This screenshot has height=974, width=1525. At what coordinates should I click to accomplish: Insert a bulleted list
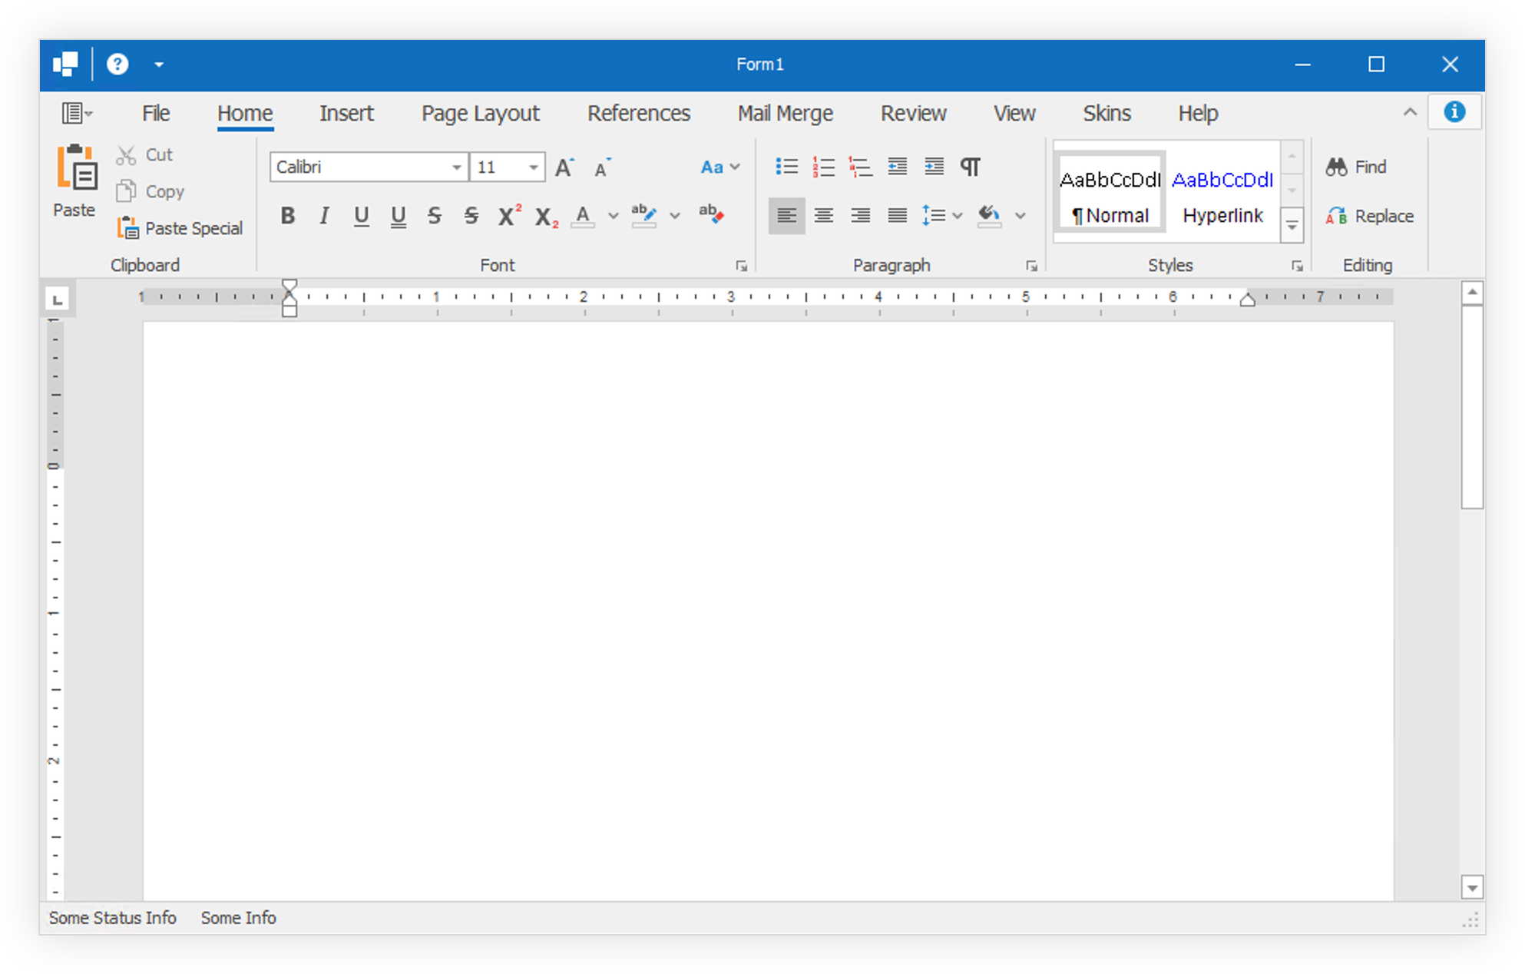point(786,167)
